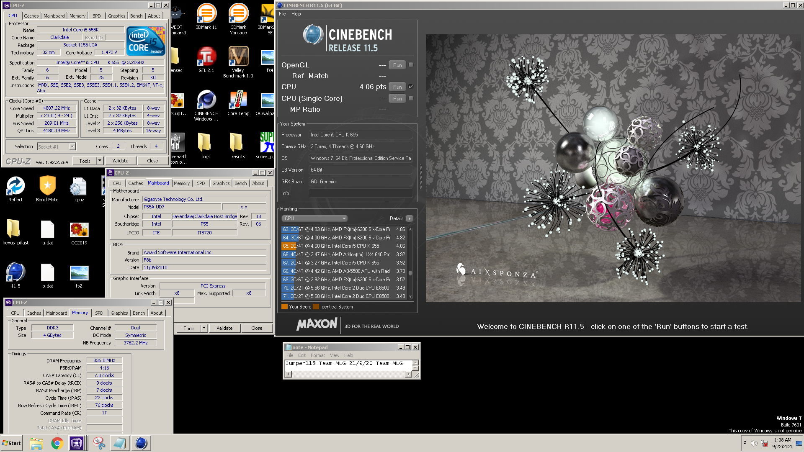
Task: Launch the Reflect desktop shortcut
Action: (15, 189)
